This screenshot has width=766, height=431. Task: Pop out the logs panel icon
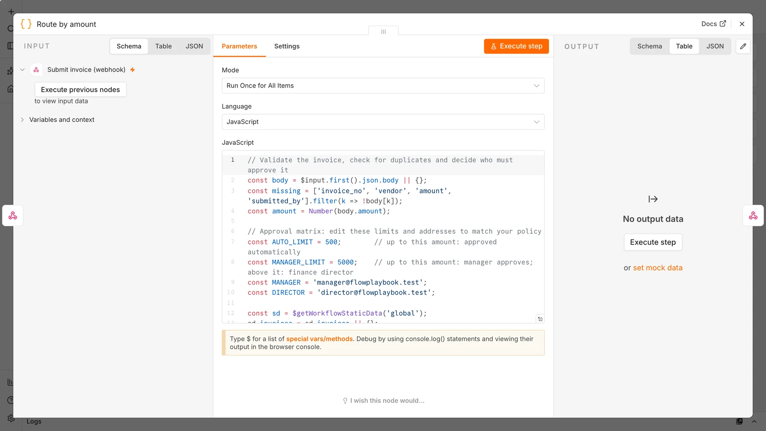point(739,421)
